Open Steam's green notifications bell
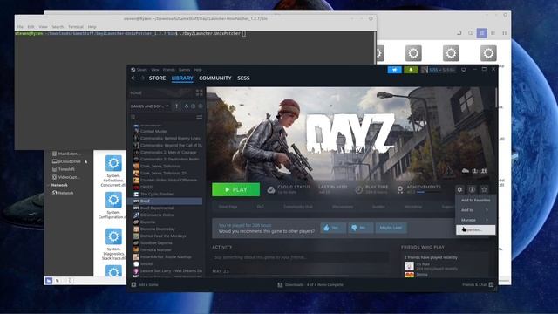This screenshot has height=314, width=558. [411, 70]
